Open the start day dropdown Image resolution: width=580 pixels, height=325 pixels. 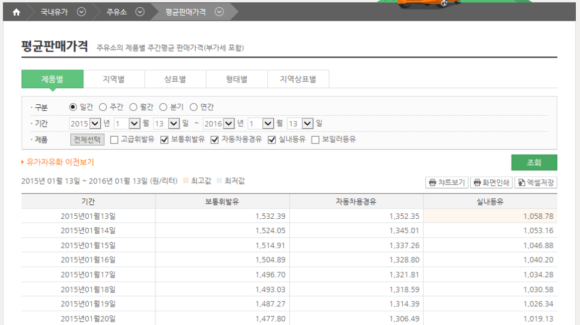166,124
